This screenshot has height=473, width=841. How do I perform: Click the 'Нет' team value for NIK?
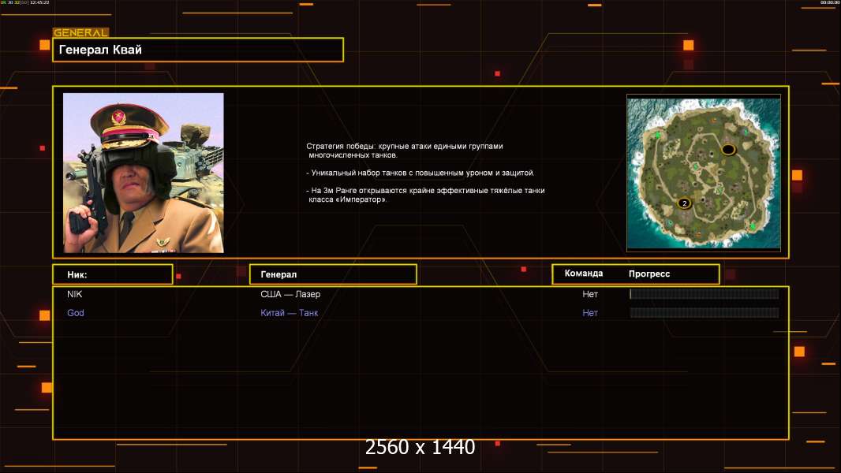point(590,294)
